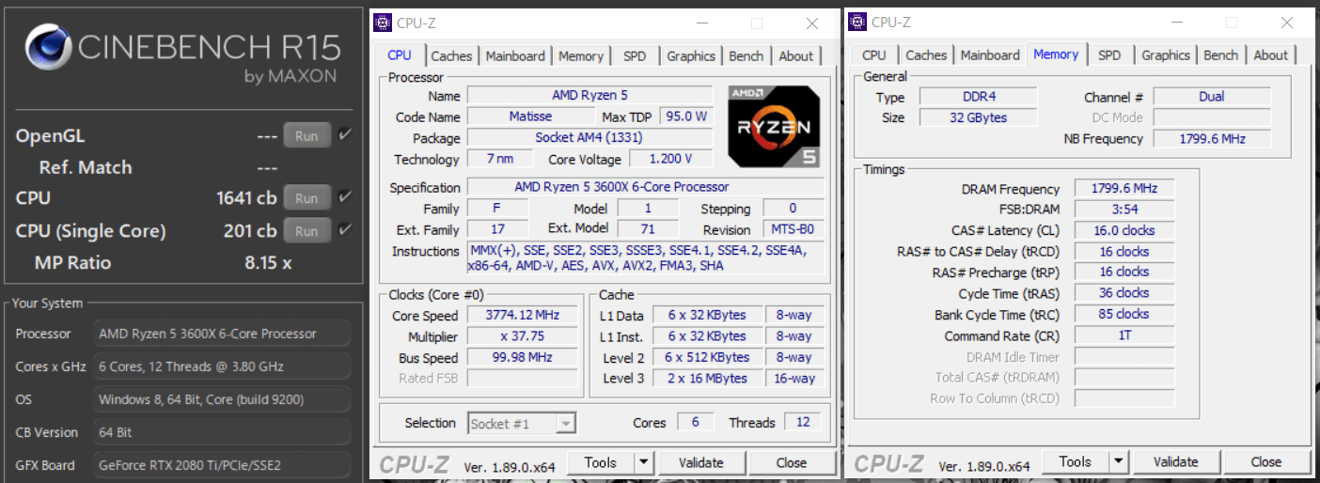Click the Name field showing AMD Ryzen 5
Viewport: 1320px width, 483px height.
coord(589,96)
